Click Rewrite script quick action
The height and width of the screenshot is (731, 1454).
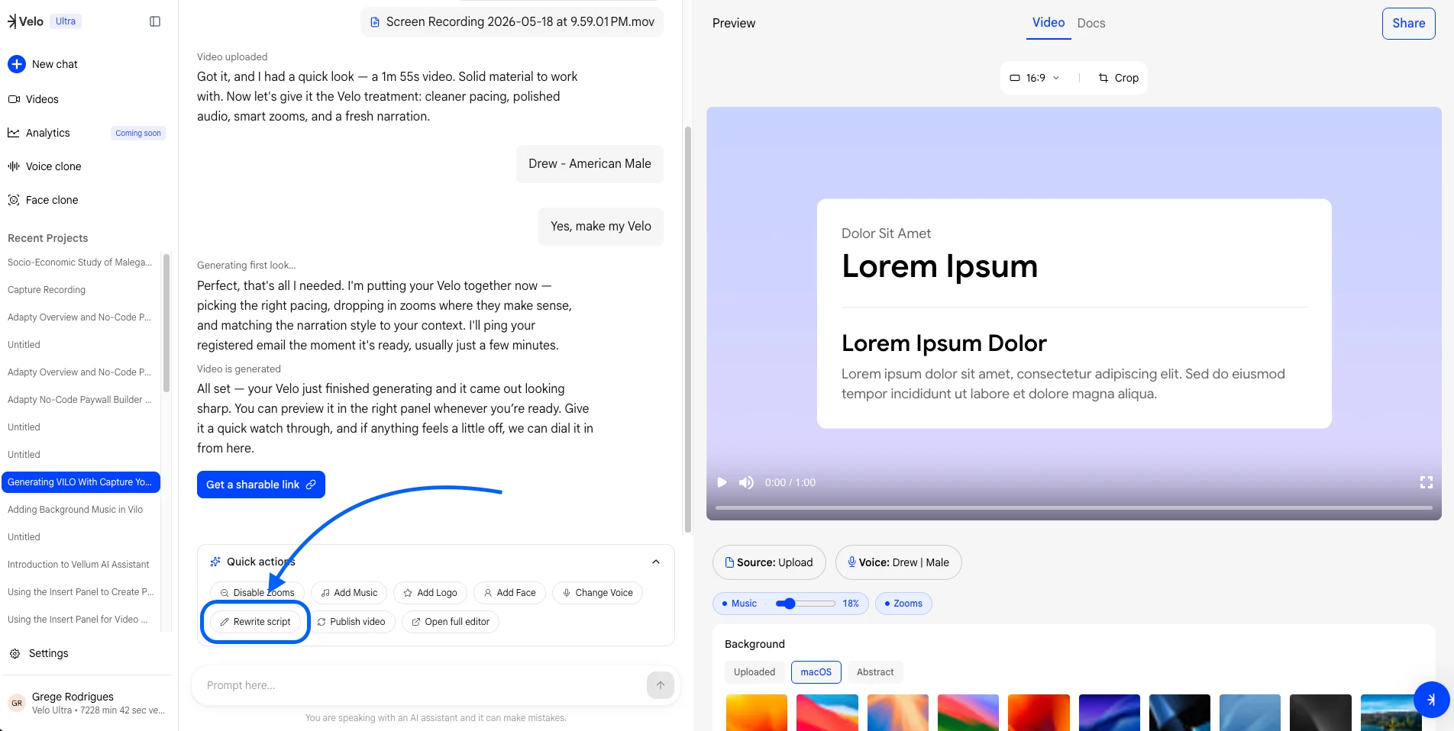[255, 622]
